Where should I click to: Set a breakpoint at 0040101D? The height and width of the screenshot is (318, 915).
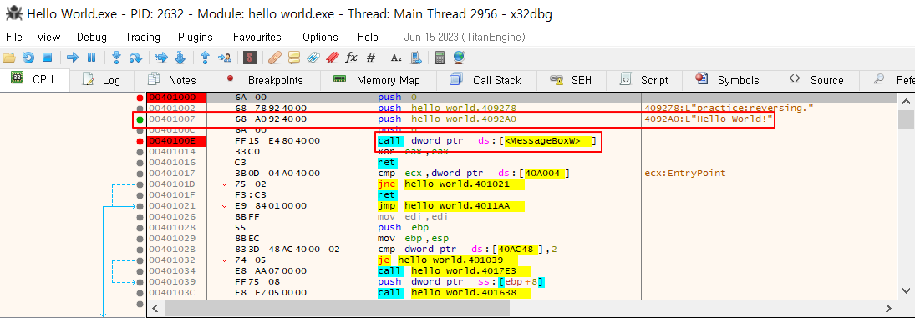pyautogui.click(x=140, y=184)
